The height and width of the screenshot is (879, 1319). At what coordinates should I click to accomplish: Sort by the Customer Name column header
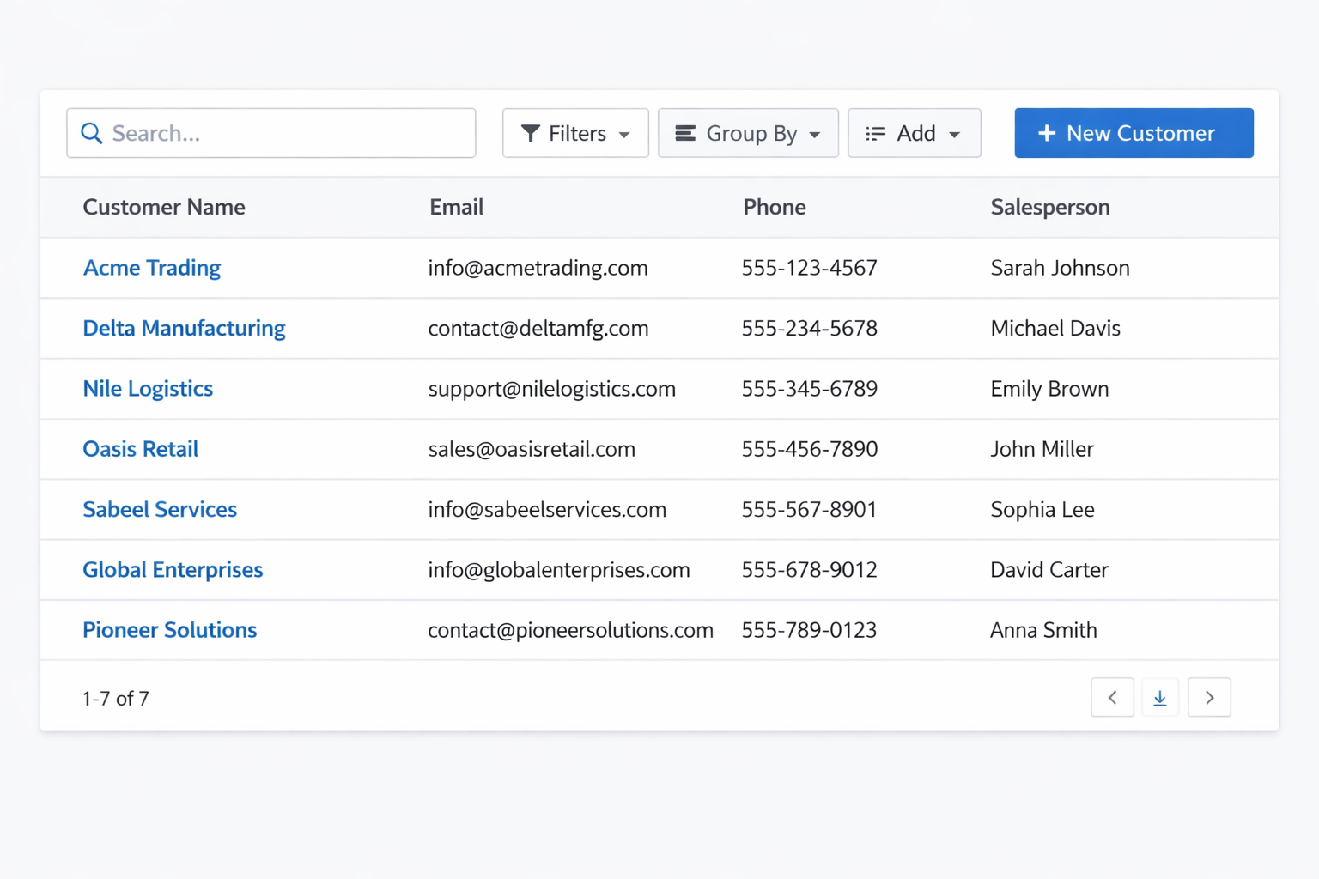coord(164,207)
